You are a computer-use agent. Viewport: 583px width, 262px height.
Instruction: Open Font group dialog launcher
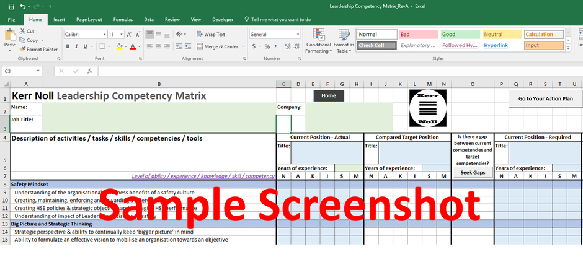(x=140, y=59)
